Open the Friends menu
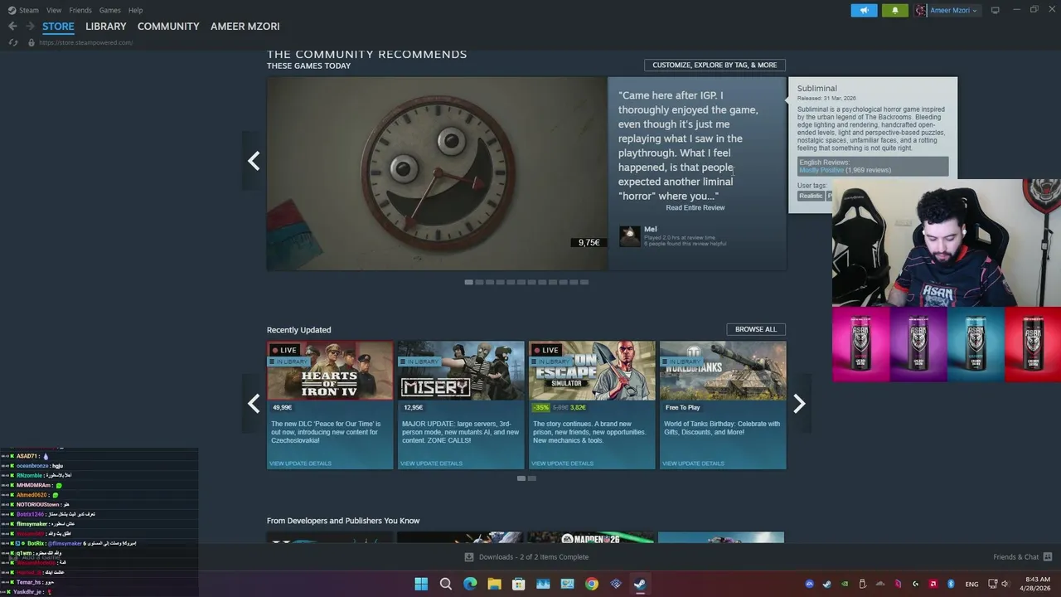1061x597 pixels. (80, 10)
